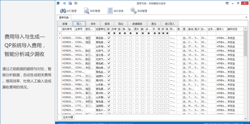
Task: Click the vertical scrollbar thumb of the grid
Action: click(245, 43)
